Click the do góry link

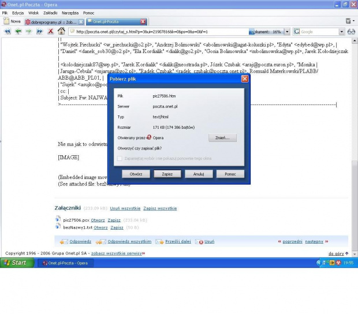tap(336, 253)
